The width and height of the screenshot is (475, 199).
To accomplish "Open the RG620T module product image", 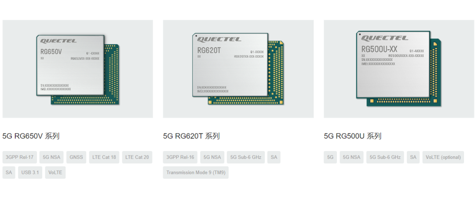I will (x=238, y=69).
